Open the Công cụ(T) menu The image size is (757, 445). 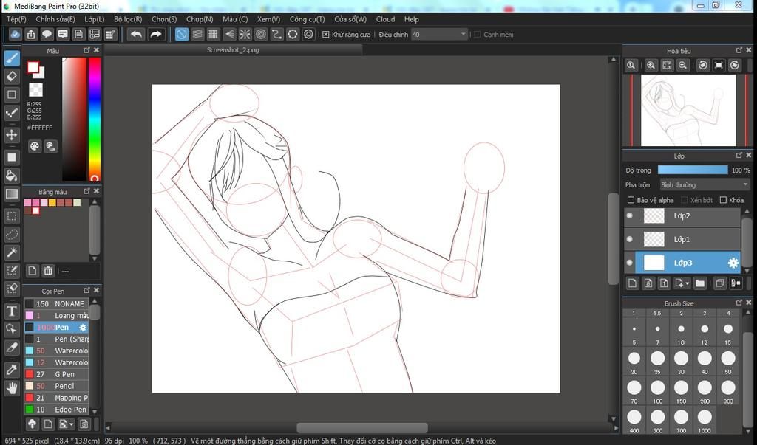click(307, 19)
